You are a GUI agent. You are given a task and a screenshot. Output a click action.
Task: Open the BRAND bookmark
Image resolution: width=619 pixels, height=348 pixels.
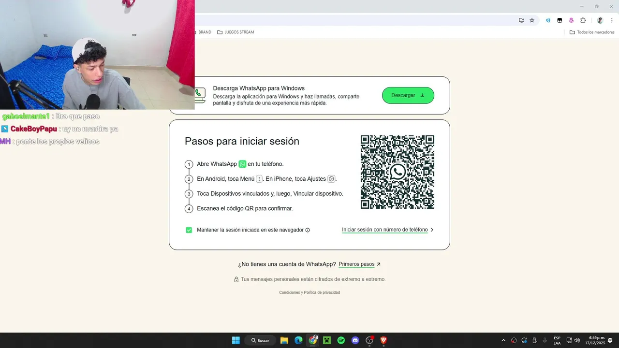tap(204, 32)
